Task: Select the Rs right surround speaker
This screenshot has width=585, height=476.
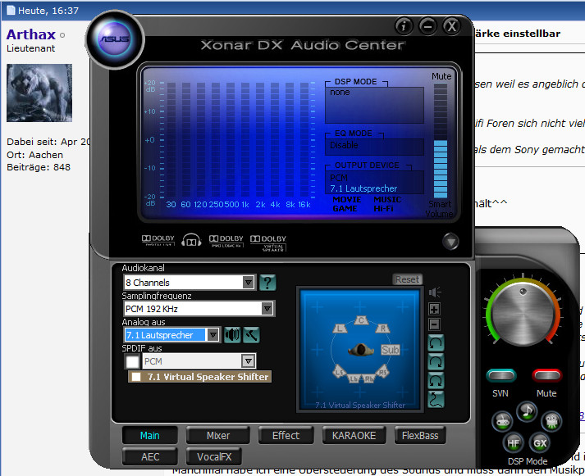Action: coord(383,372)
